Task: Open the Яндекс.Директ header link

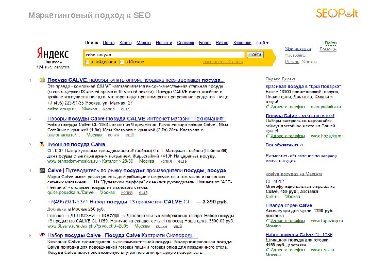Action: click(280, 79)
